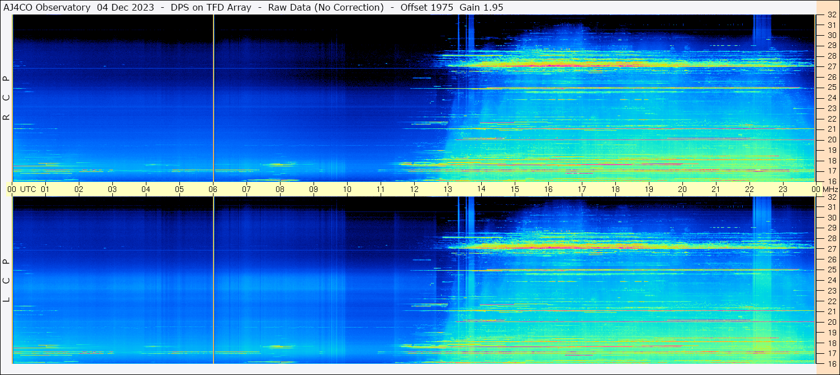Click the 32 MHz label in RCP panel

pos(831,15)
